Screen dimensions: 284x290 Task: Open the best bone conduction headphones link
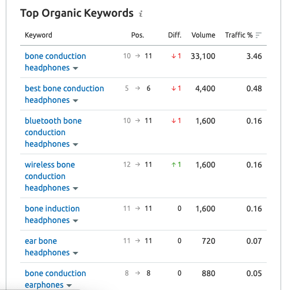coord(65,94)
